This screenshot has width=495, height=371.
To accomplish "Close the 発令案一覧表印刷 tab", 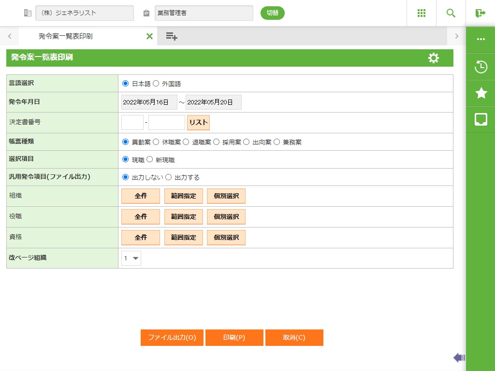I will 149,36.
